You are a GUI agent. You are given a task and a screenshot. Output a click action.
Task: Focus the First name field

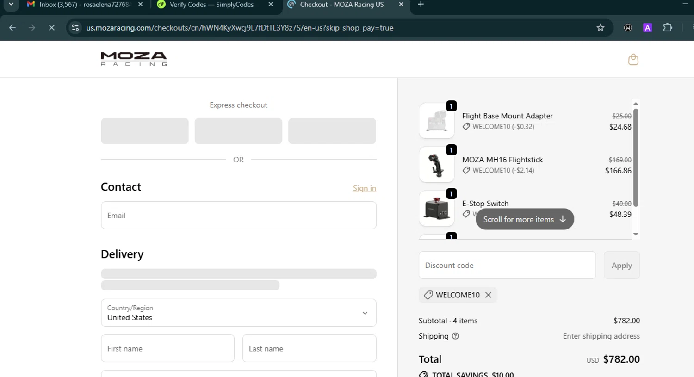click(167, 348)
